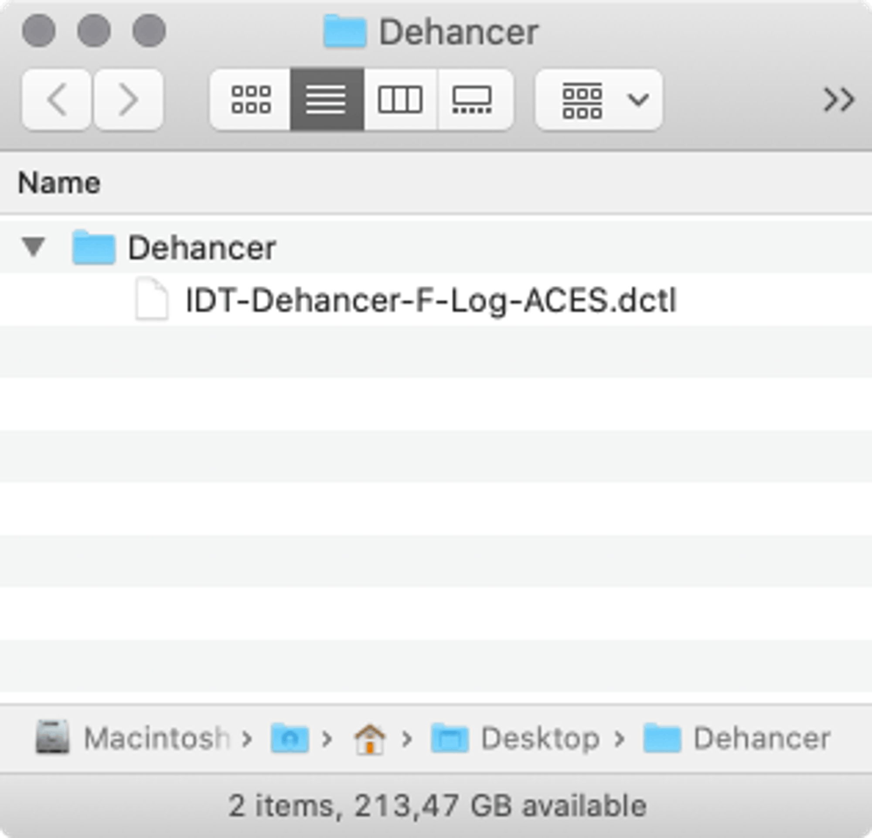
Task: Click Dehancer folder in path bar
Action: (x=737, y=738)
